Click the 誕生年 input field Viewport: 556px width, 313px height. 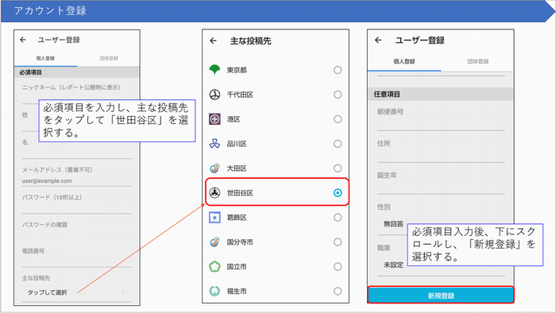(x=441, y=182)
